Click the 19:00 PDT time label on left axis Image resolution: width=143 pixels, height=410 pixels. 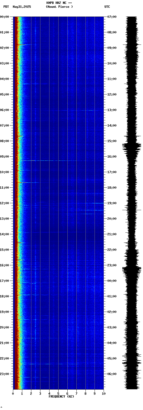point(4,312)
